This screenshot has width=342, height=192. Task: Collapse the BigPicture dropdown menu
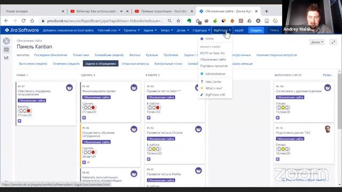click(x=222, y=30)
